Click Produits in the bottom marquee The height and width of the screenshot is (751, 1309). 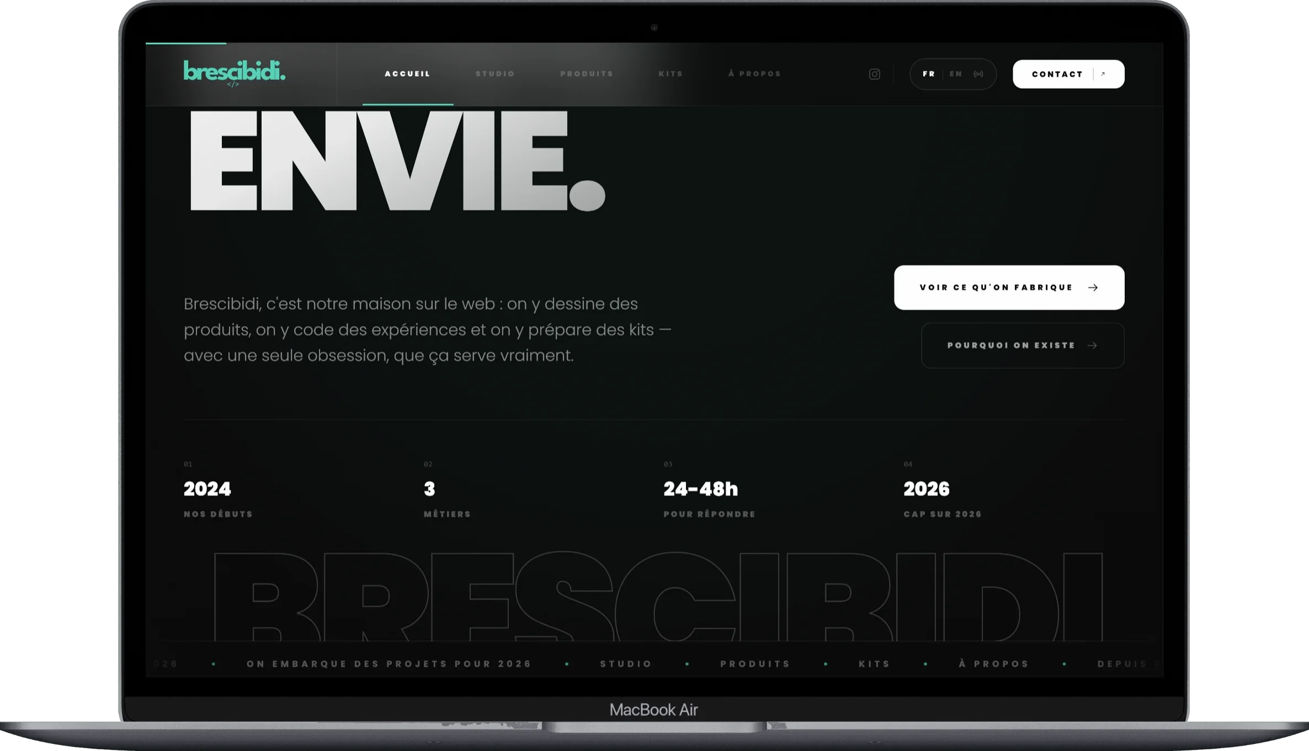755,664
